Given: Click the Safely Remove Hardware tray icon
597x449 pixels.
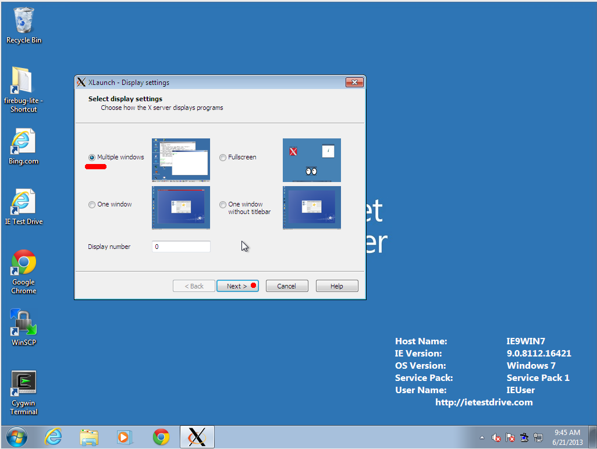Looking at the screenshot, I should (524, 437).
